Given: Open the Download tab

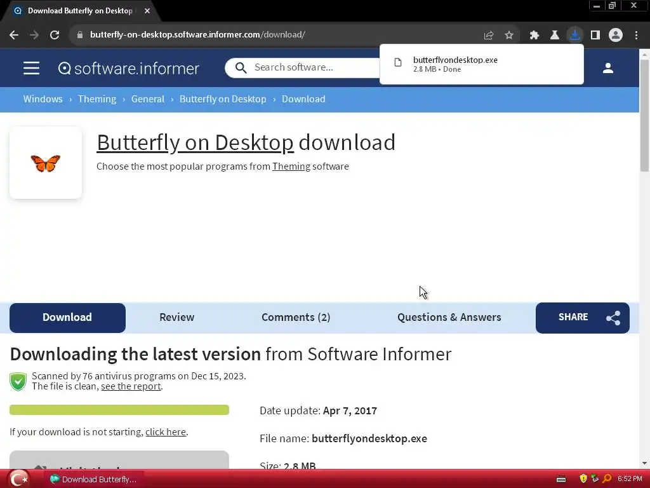Looking at the screenshot, I should click(x=67, y=318).
